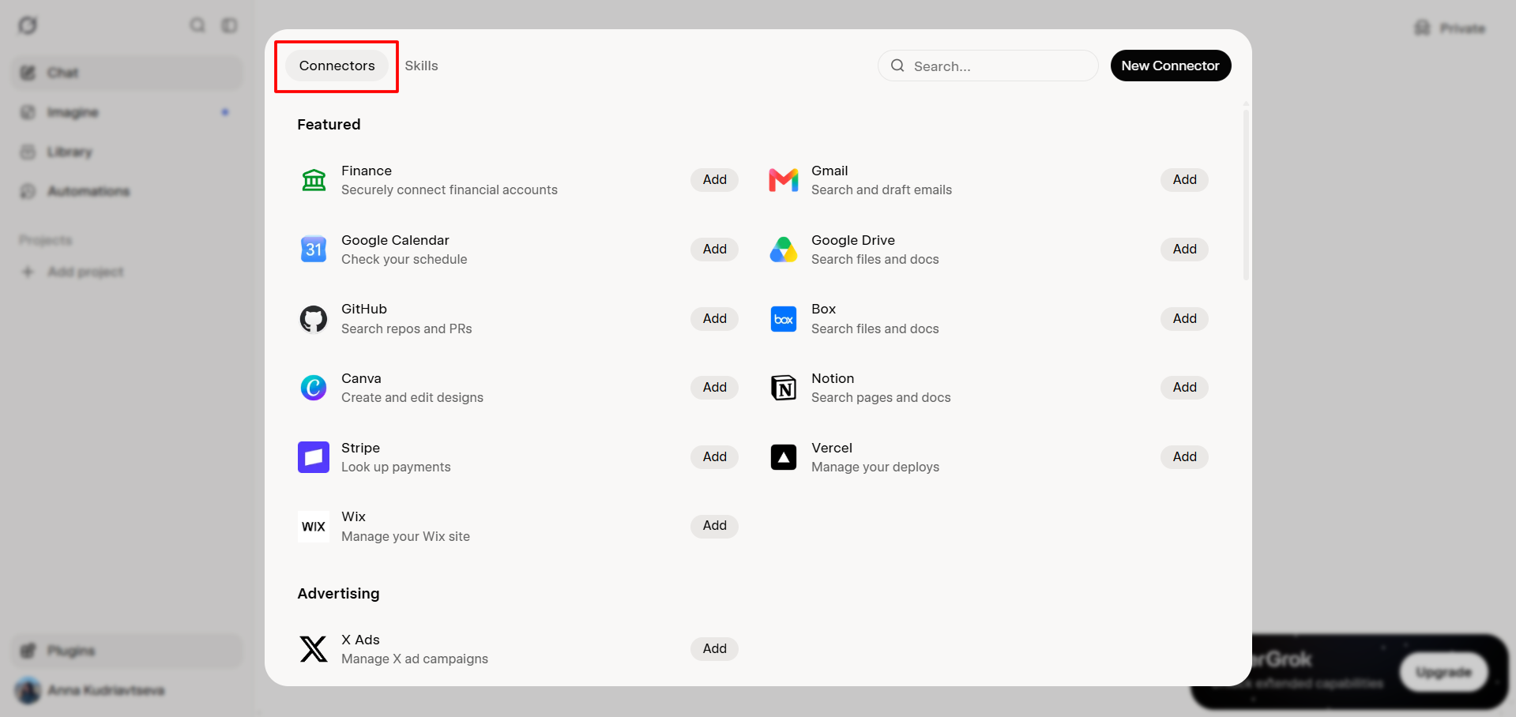Click the Vercel triangle icon
Screen dimensions: 1516x717
[784, 457]
